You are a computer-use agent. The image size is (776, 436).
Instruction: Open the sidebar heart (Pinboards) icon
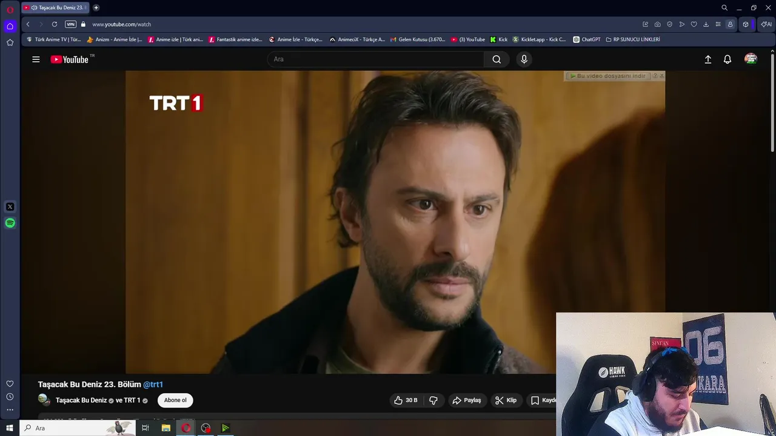(x=10, y=384)
